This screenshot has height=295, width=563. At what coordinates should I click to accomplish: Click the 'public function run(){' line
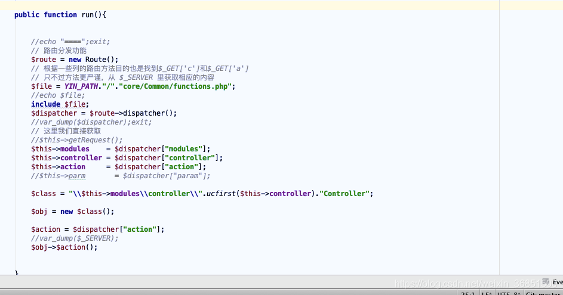coord(60,15)
